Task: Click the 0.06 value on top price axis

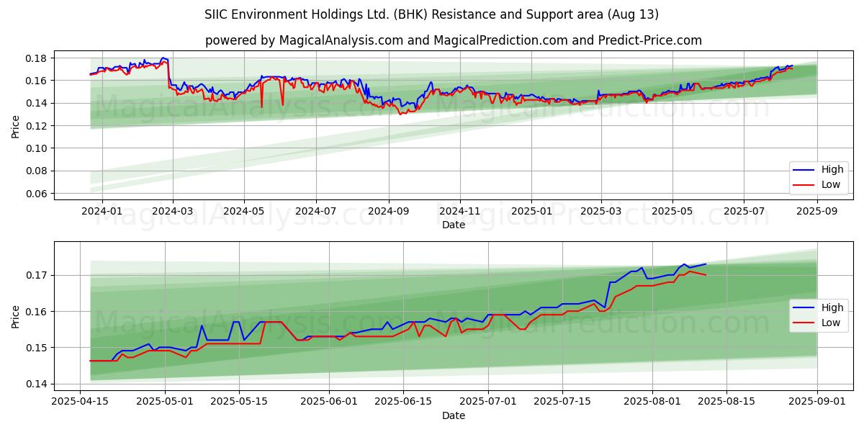Action: coord(37,194)
